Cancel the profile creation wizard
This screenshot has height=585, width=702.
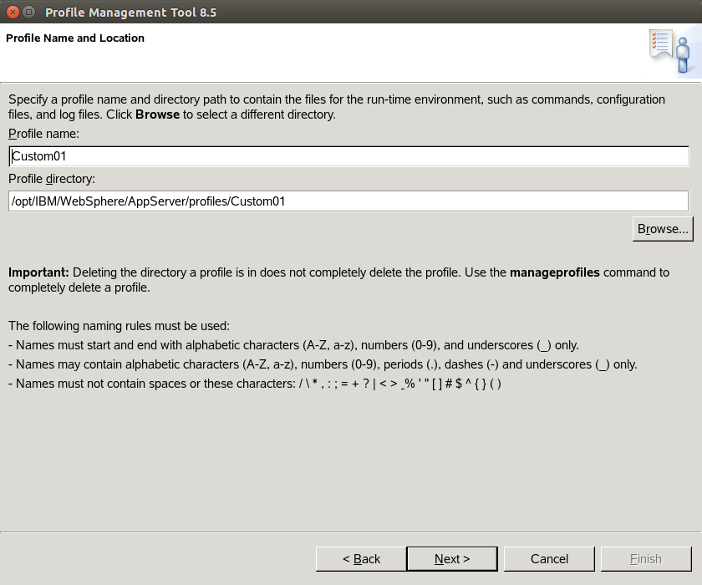(549, 558)
